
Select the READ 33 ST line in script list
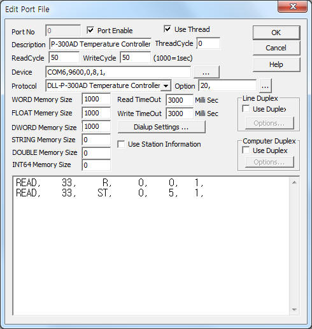click(110, 193)
